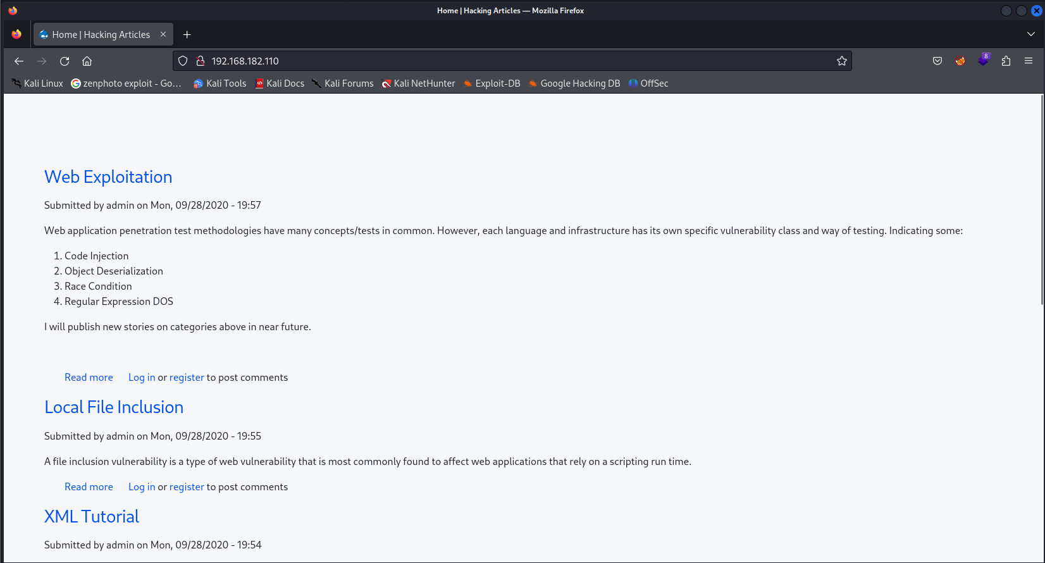Bookmark this page with the star icon

(x=841, y=61)
